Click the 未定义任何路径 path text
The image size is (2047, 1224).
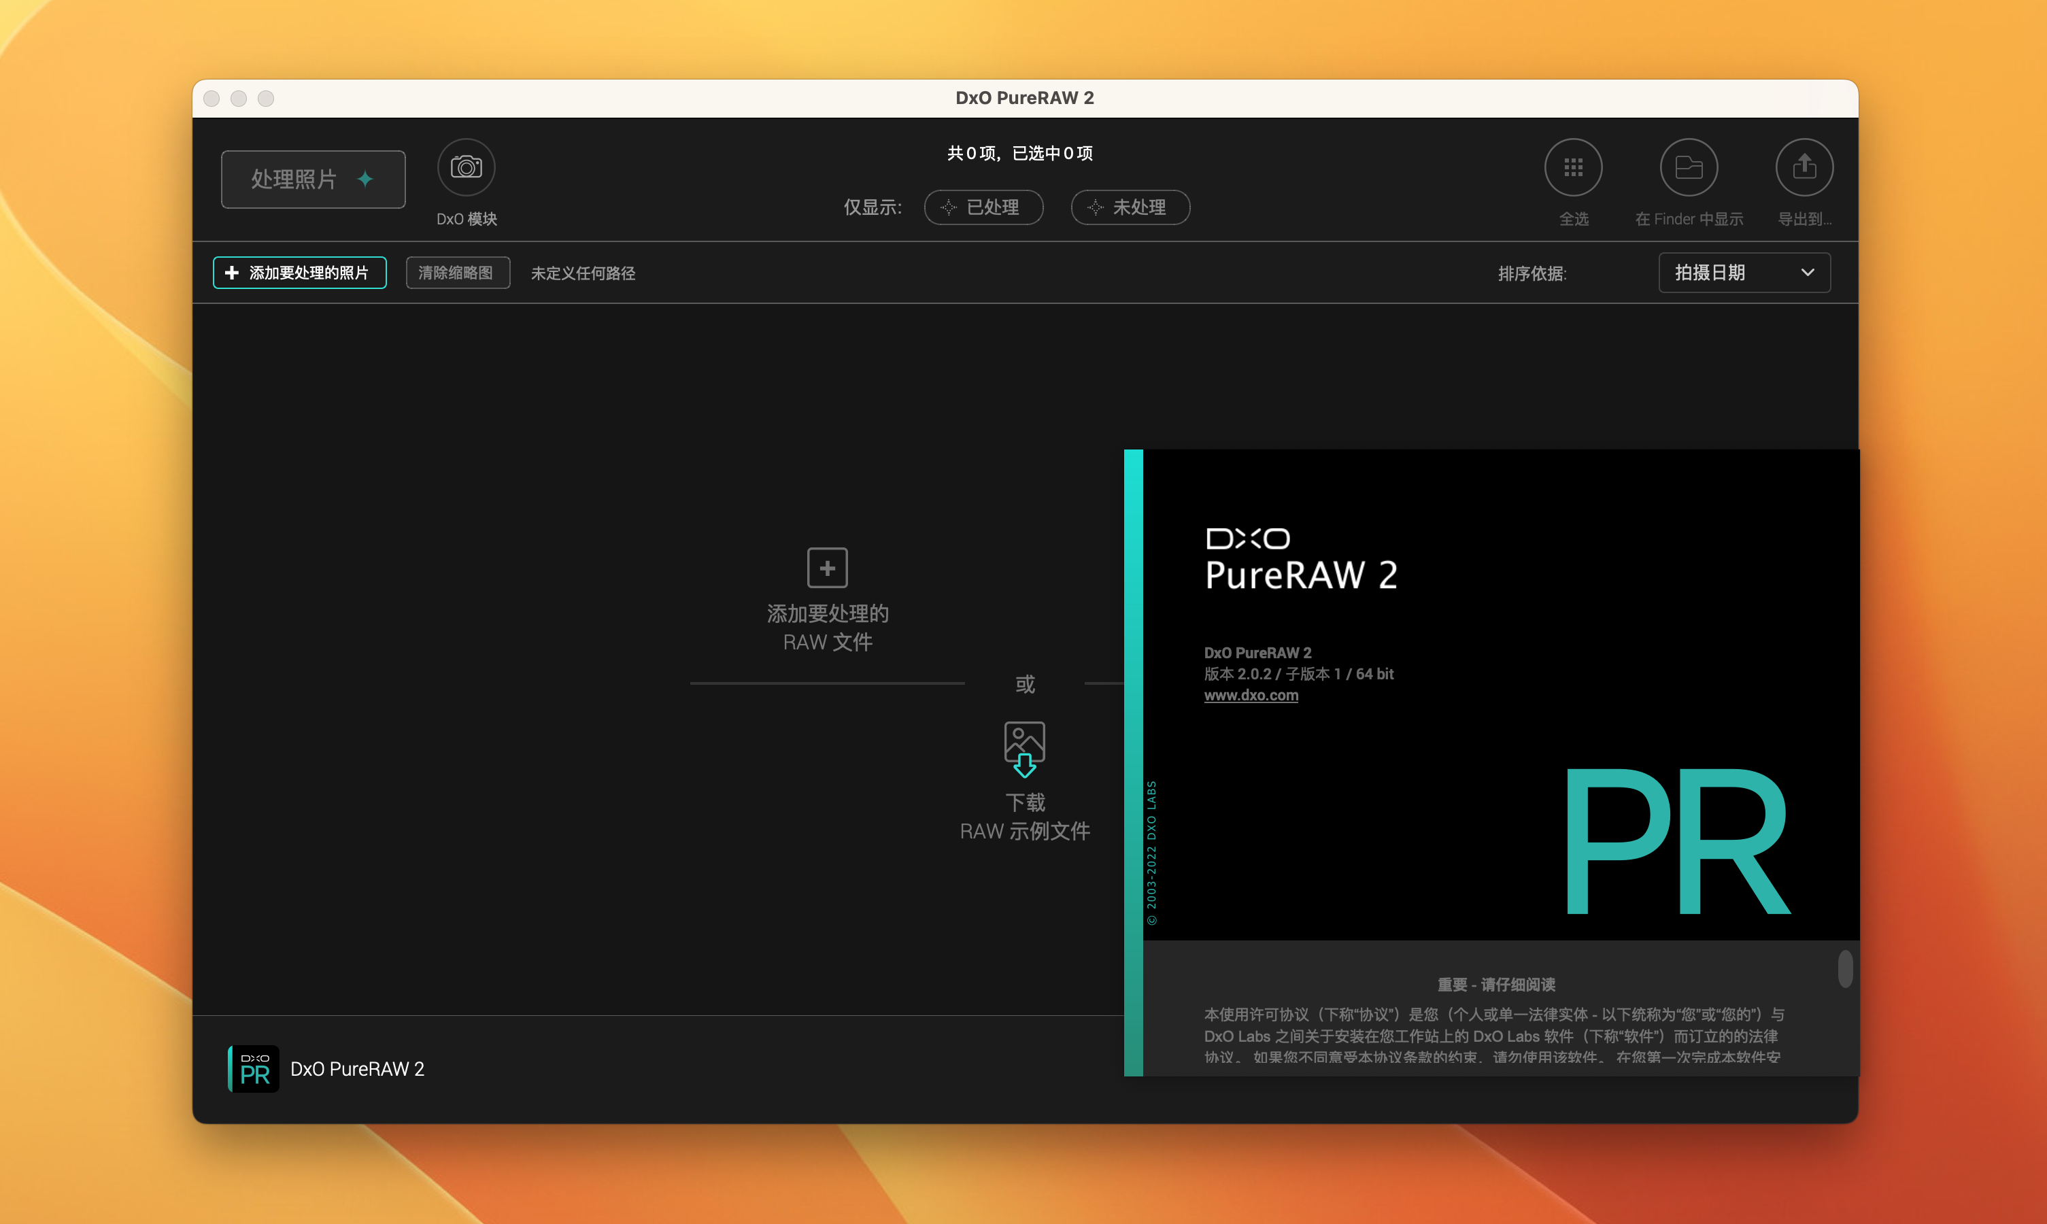(583, 273)
